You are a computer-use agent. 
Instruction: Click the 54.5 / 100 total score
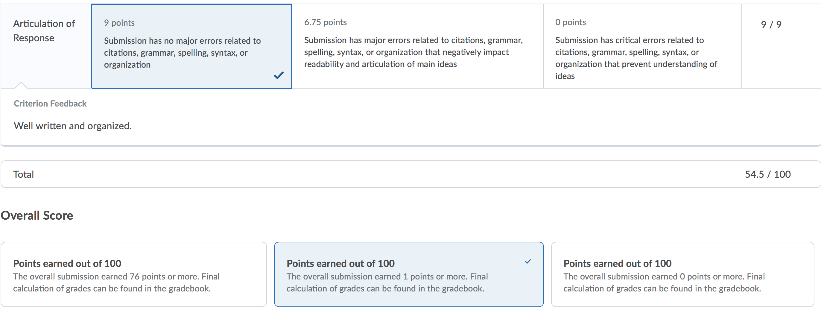tap(767, 174)
